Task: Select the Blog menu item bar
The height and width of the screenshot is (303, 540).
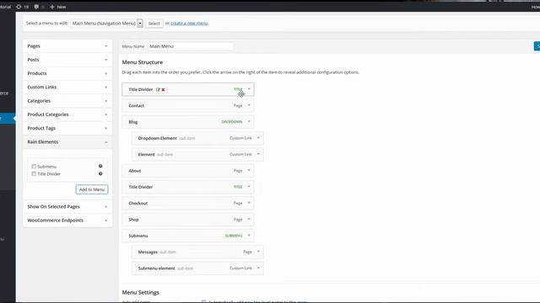Action: (188, 121)
